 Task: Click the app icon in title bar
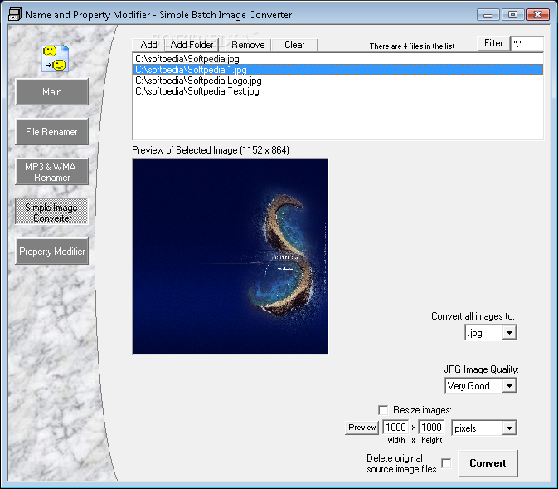click(15, 15)
